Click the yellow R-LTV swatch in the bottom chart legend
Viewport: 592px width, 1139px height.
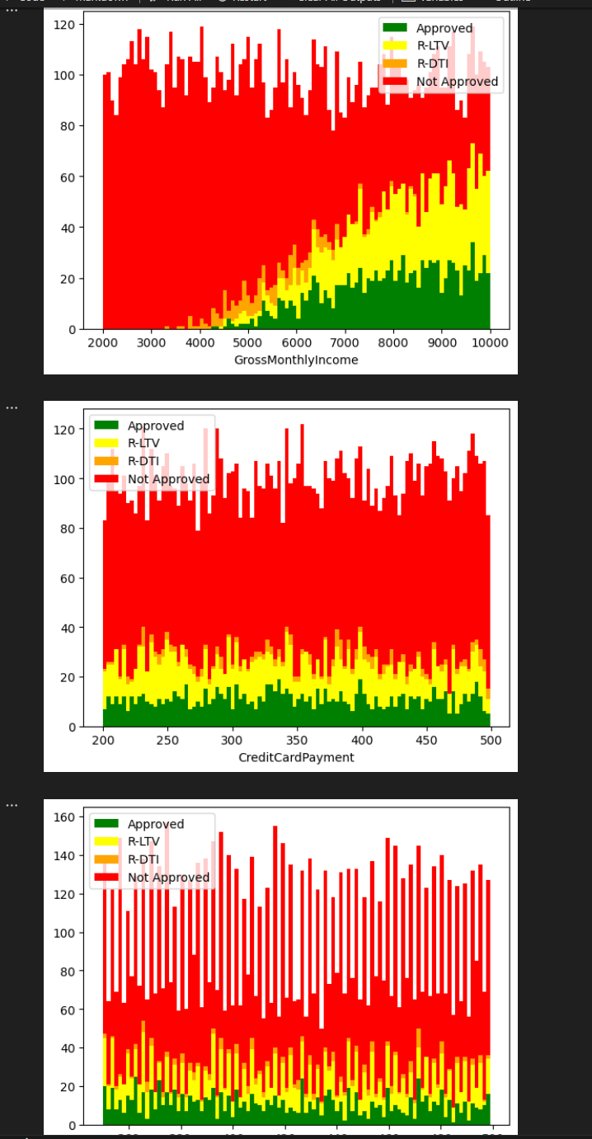pyautogui.click(x=107, y=841)
